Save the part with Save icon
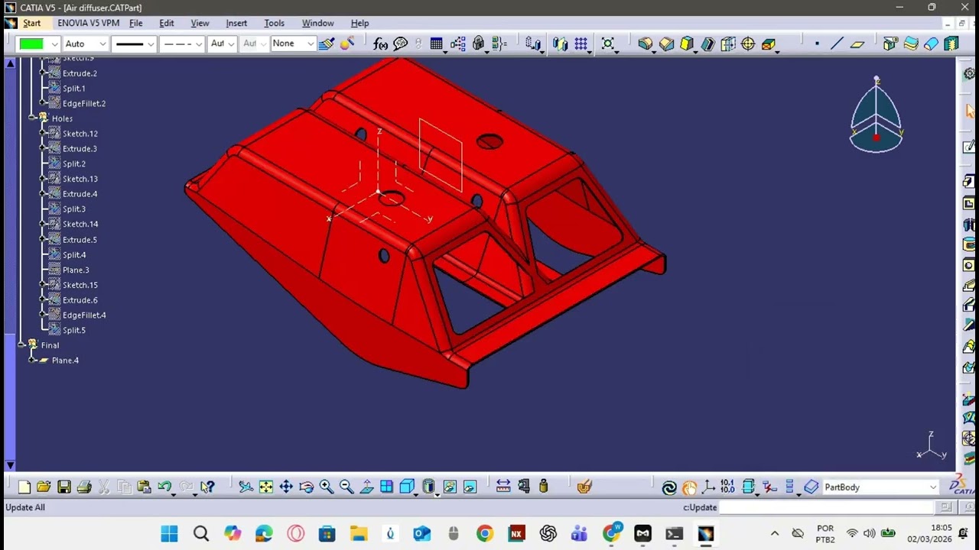Image resolution: width=979 pixels, height=550 pixels. 64,487
